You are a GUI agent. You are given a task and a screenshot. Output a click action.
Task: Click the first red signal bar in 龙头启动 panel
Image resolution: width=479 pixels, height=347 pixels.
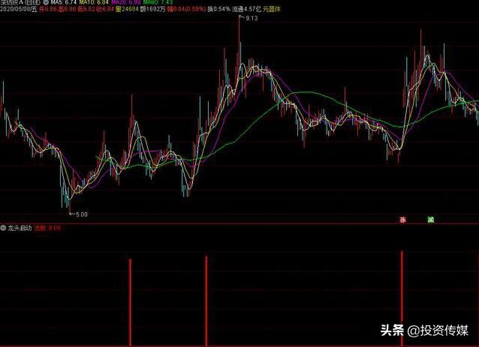pyautogui.click(x=130, y=302)
